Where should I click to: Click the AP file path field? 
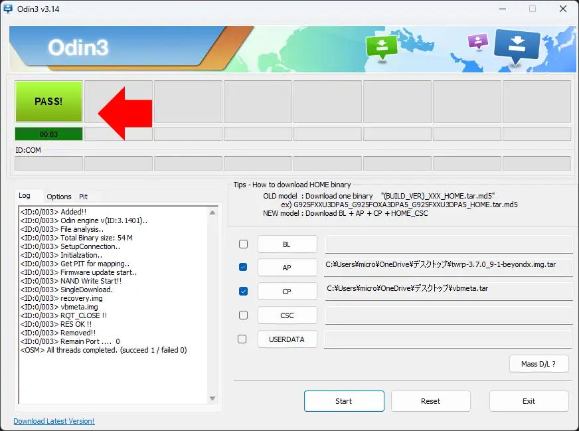coord(448,265)
